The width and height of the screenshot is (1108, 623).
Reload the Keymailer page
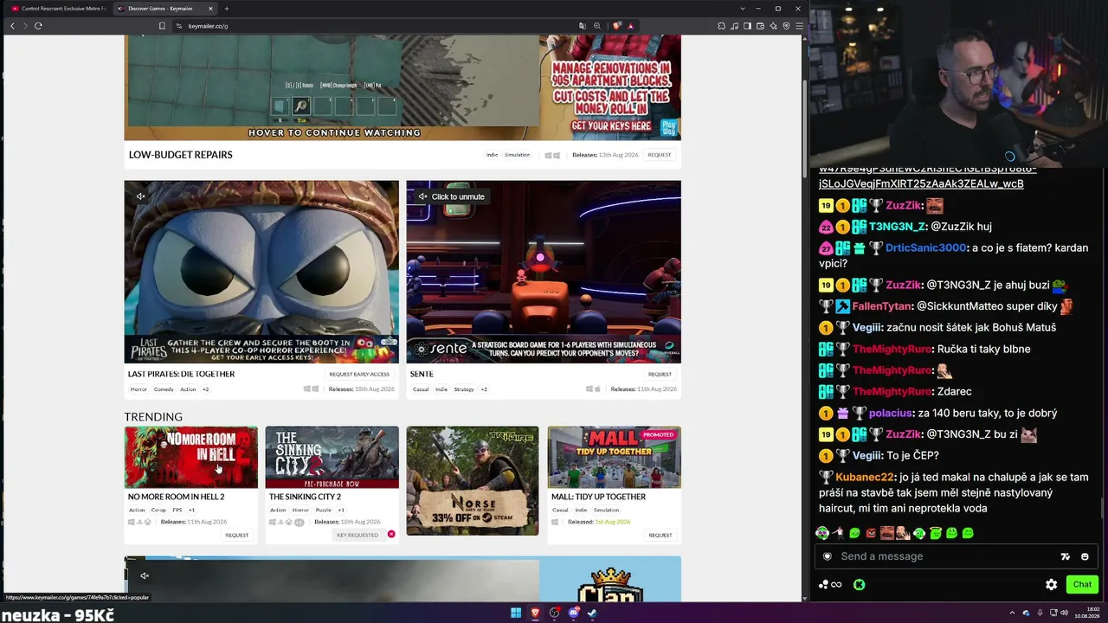click(x=38, y=26)
